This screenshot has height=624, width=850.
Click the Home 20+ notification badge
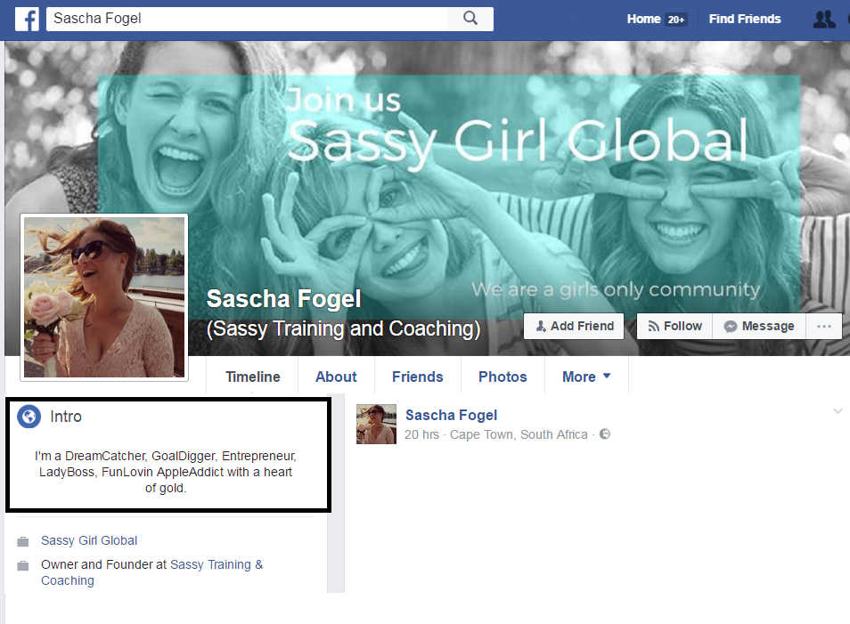676,20
